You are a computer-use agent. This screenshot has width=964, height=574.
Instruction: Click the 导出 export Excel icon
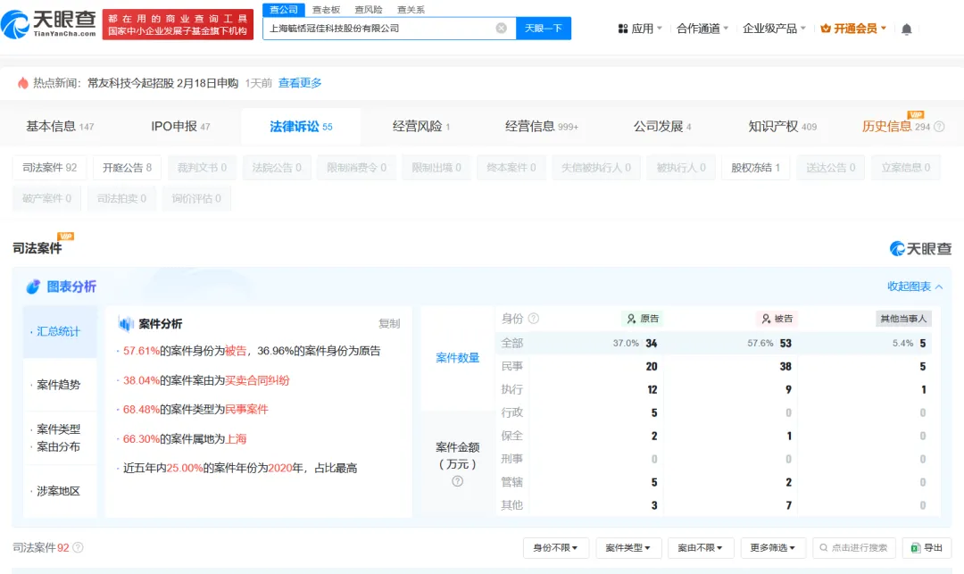point(916,547)
